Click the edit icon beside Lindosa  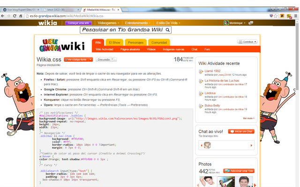pyautogui.click(x=201, y=93)
